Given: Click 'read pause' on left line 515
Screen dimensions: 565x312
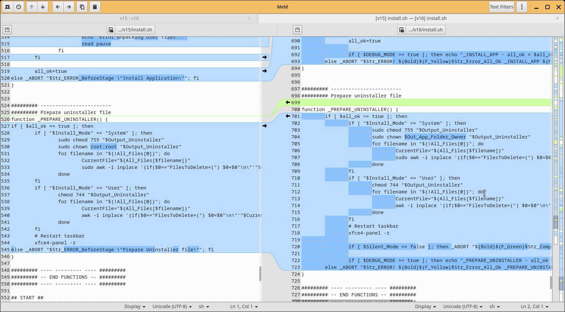Looking at the screenshot, I should point(96,44).
